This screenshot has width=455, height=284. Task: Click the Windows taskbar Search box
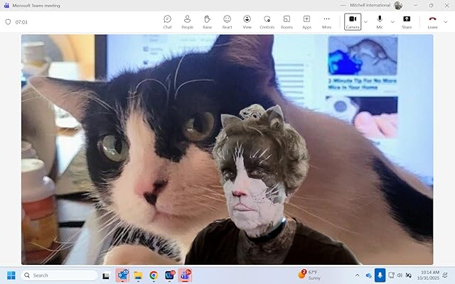point(60,275)
